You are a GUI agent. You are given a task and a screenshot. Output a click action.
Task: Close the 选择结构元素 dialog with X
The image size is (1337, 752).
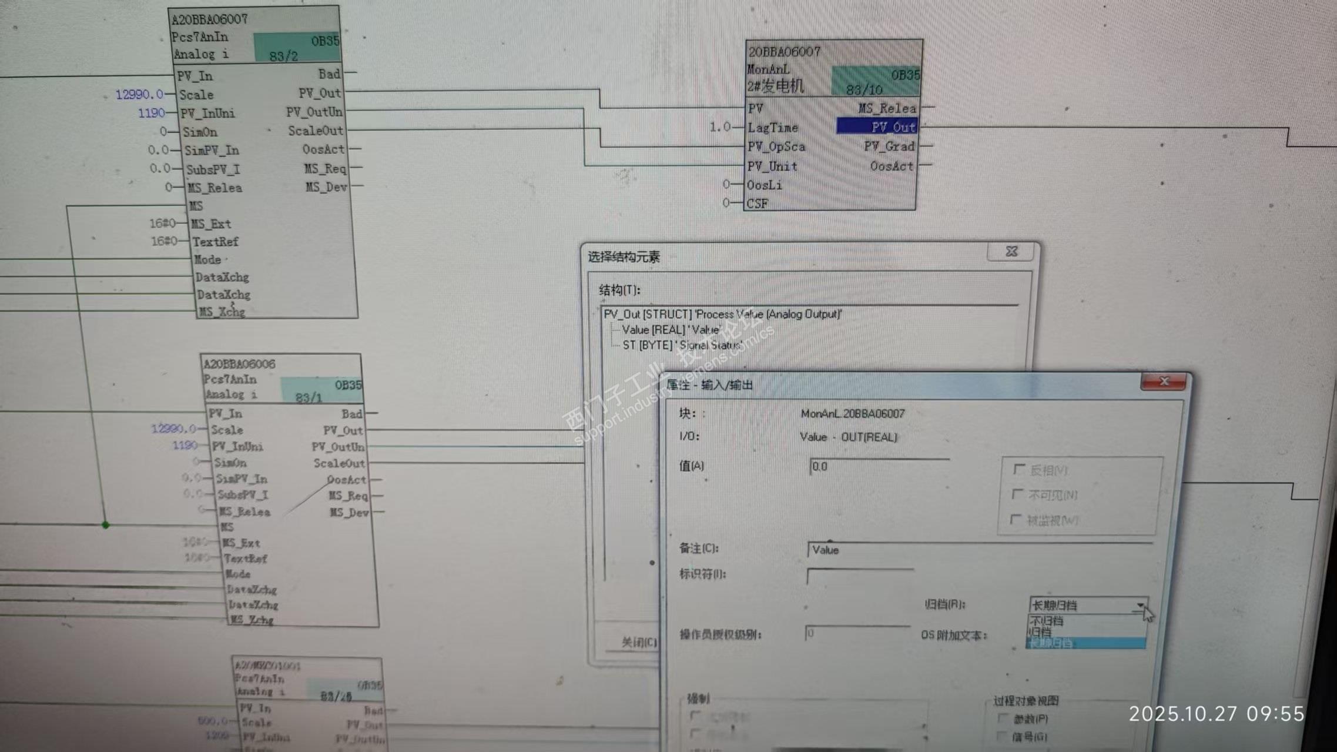point(1011,252)
